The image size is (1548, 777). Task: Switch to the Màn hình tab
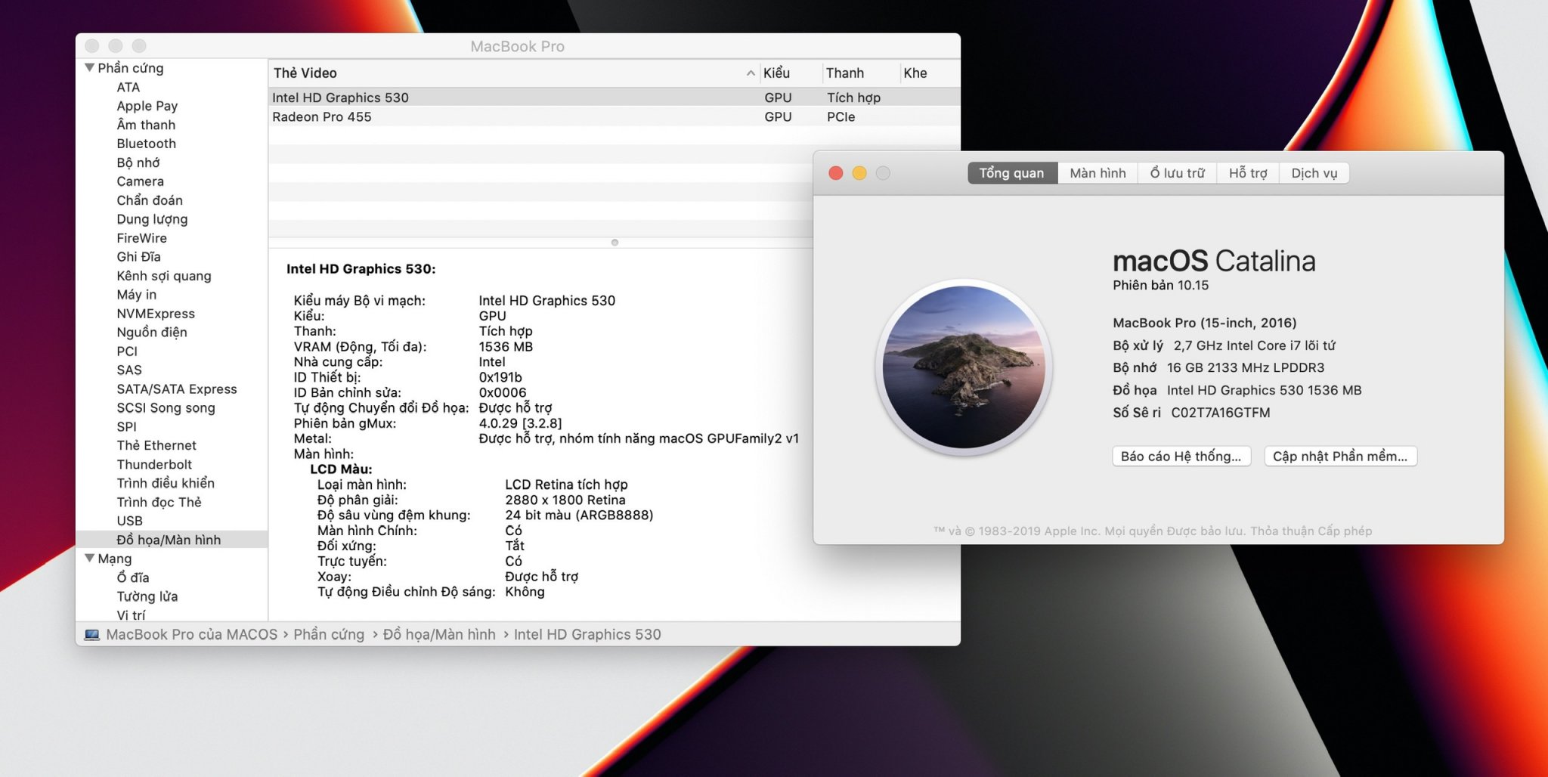coord(1098,173)
